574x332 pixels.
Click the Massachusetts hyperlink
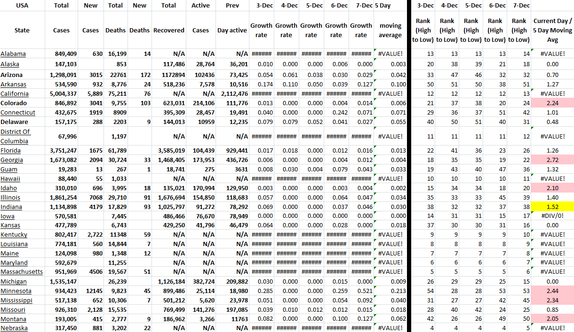coord(22,272)
